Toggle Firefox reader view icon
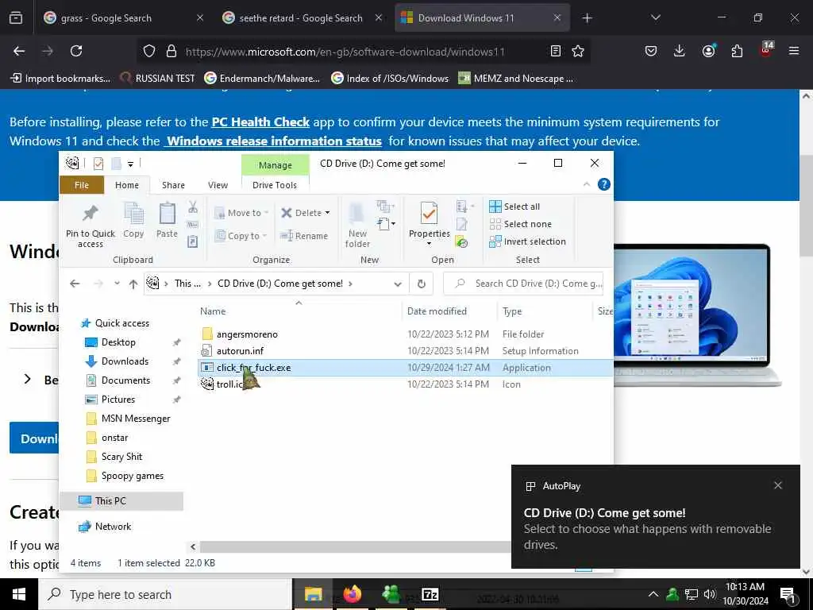 555,51
